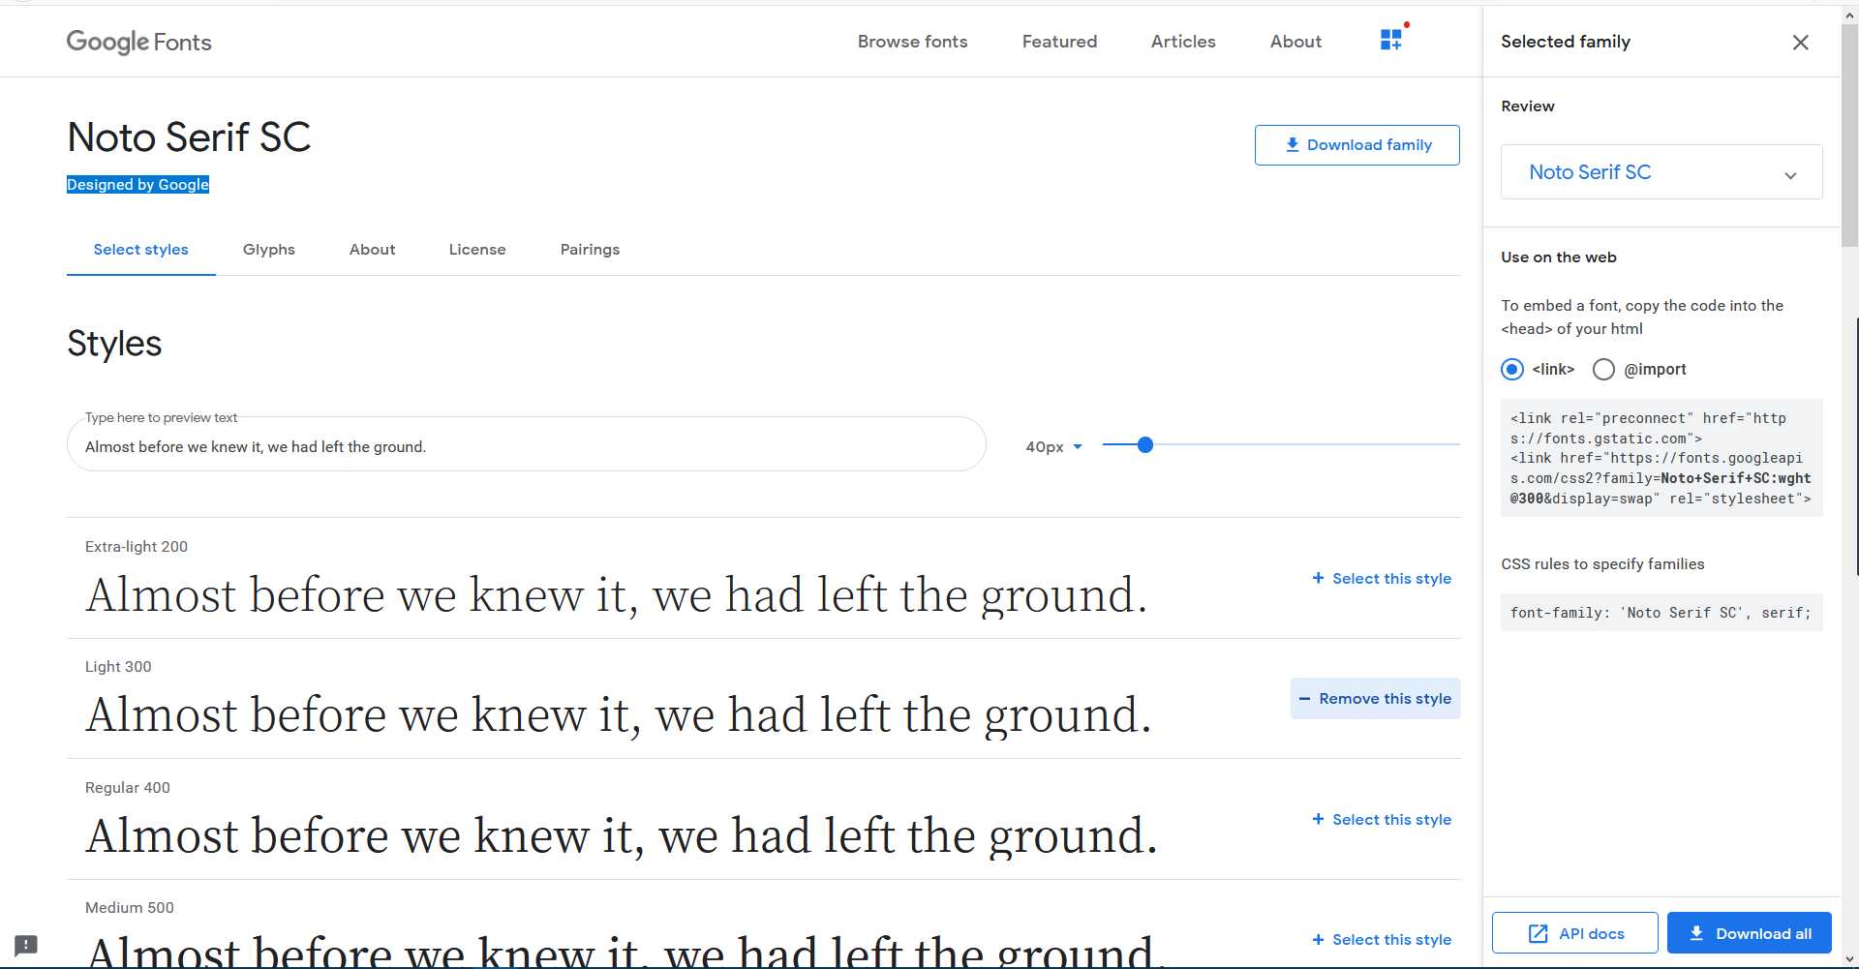Click the Download all button
Screen dimensions: 1859x969
click(1750, 933)
